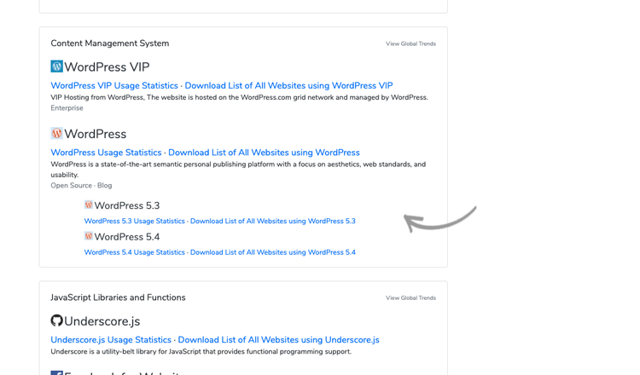Open WordPress VIP Usage Statistics link
The image size is (640, 375).
point(114,85)
